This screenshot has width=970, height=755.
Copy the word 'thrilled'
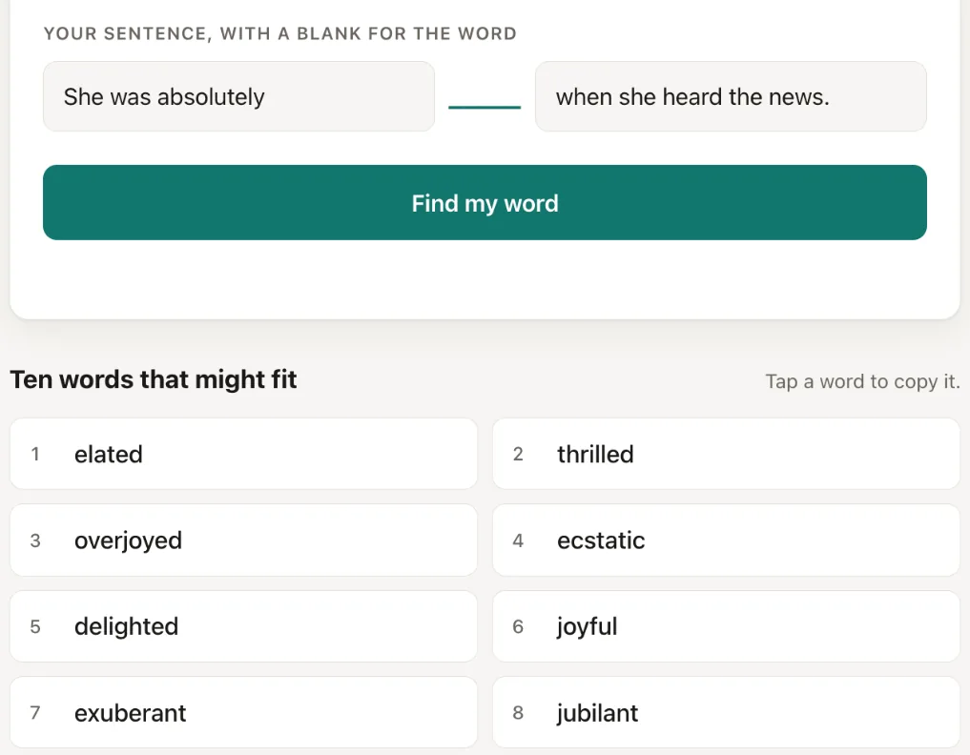726,454
